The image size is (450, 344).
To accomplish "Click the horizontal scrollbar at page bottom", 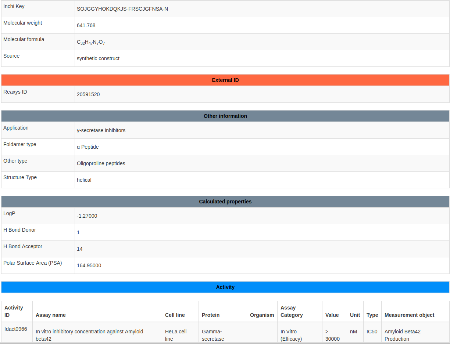I will click(x=225, y=343).
